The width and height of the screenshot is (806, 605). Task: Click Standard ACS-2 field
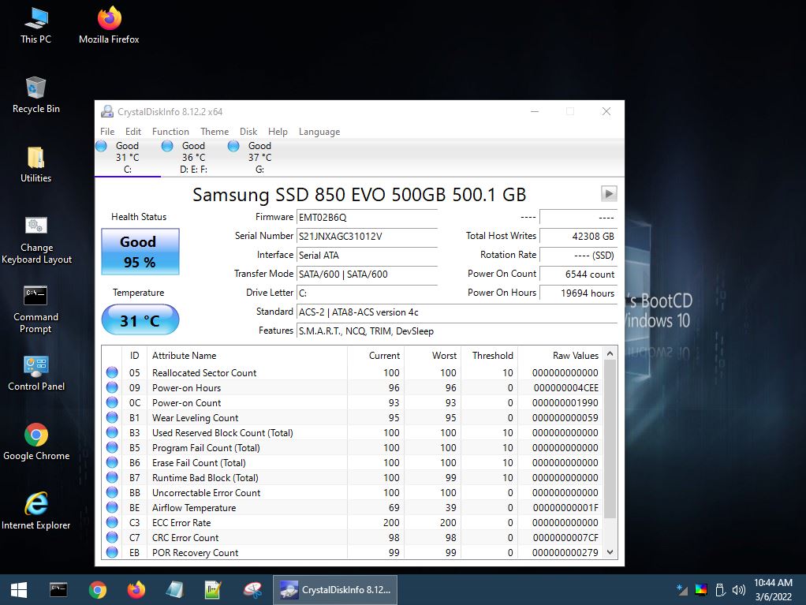457,312
